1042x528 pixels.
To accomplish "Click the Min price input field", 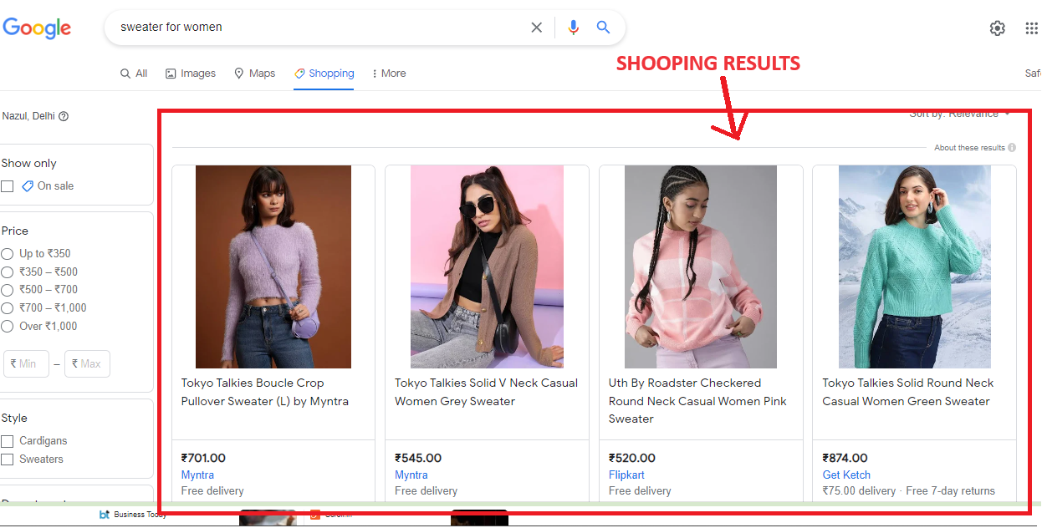I will (27, 363).
